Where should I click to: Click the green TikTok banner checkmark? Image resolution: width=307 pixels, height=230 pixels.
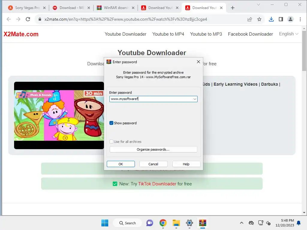pyautogui.click(x=115, y=184)
